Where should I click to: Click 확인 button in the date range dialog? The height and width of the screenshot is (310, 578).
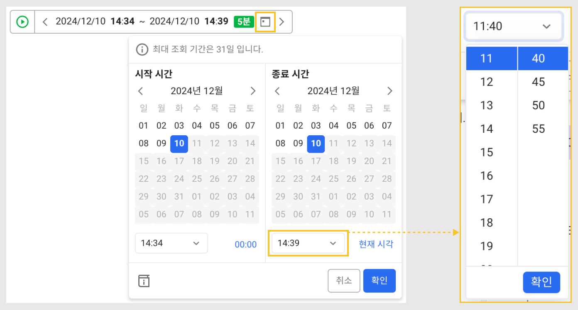point(380,281)
